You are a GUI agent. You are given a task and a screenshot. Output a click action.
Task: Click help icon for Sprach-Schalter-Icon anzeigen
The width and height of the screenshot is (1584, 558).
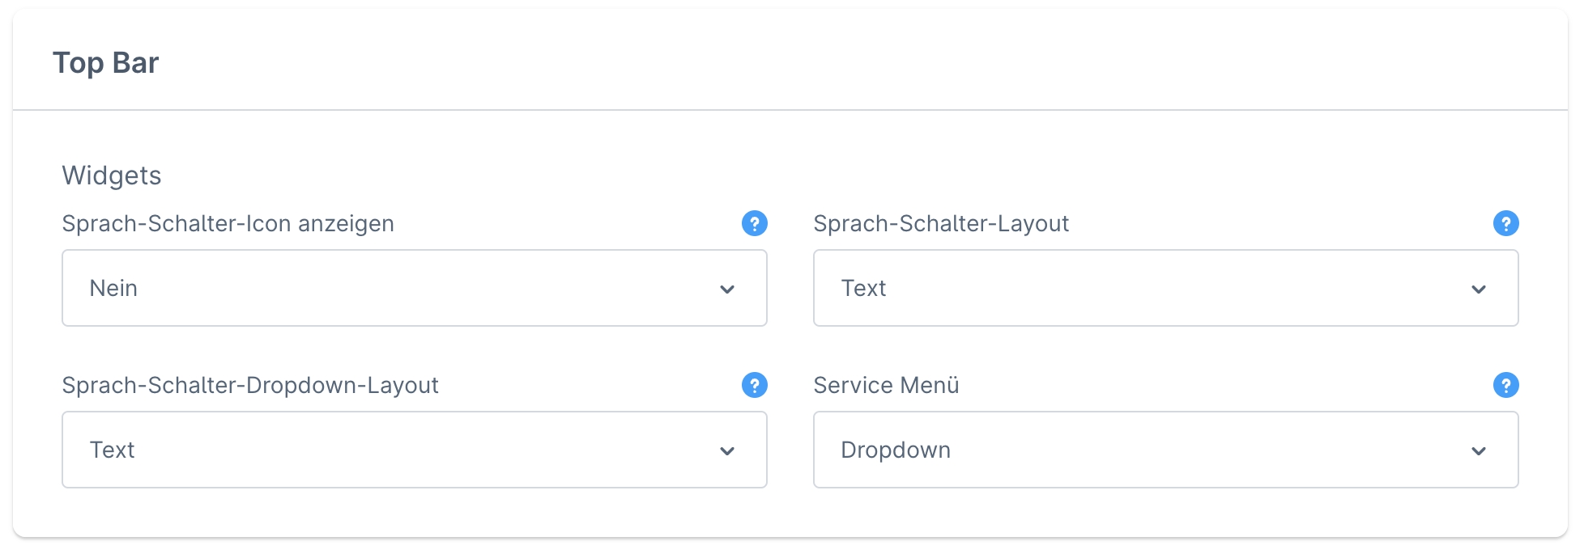click(x=754, y=223)
